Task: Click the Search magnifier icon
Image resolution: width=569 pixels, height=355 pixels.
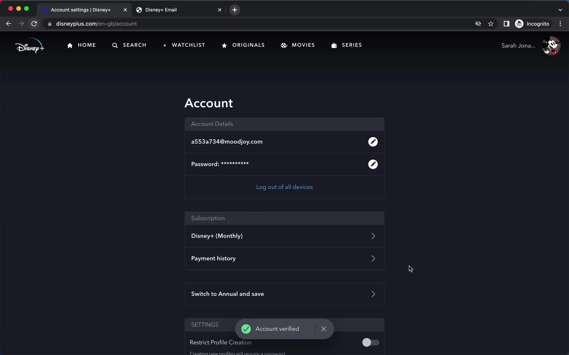Action: coord(115,45)
